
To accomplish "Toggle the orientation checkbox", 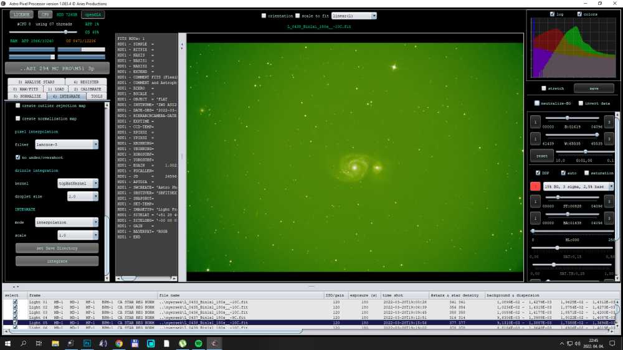I will pos(264,16).
